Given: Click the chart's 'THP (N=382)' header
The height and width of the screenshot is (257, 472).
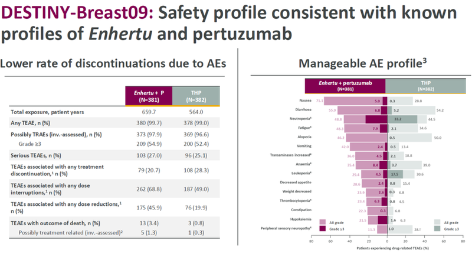Looking at the screenshot, I should click(x=424, y=86).
